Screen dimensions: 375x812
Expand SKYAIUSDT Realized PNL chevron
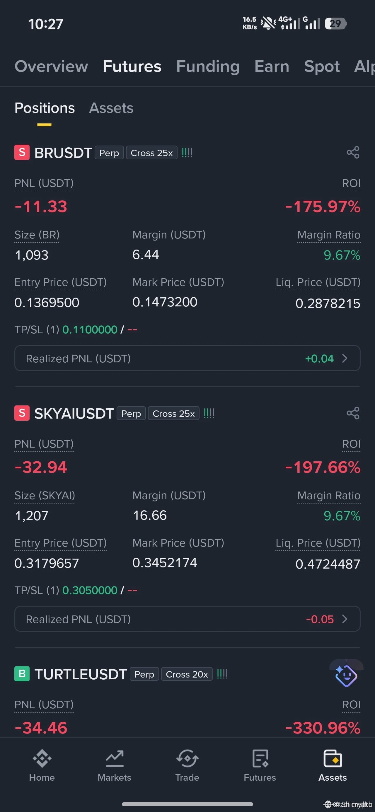[345, 619]
